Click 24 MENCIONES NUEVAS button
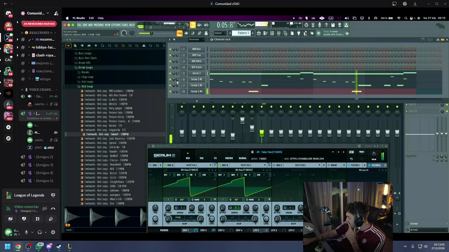 (39, 24)
